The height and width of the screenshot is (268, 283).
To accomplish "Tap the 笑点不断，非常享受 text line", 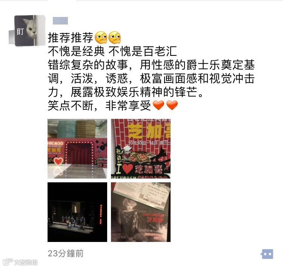I will [100, 105].
